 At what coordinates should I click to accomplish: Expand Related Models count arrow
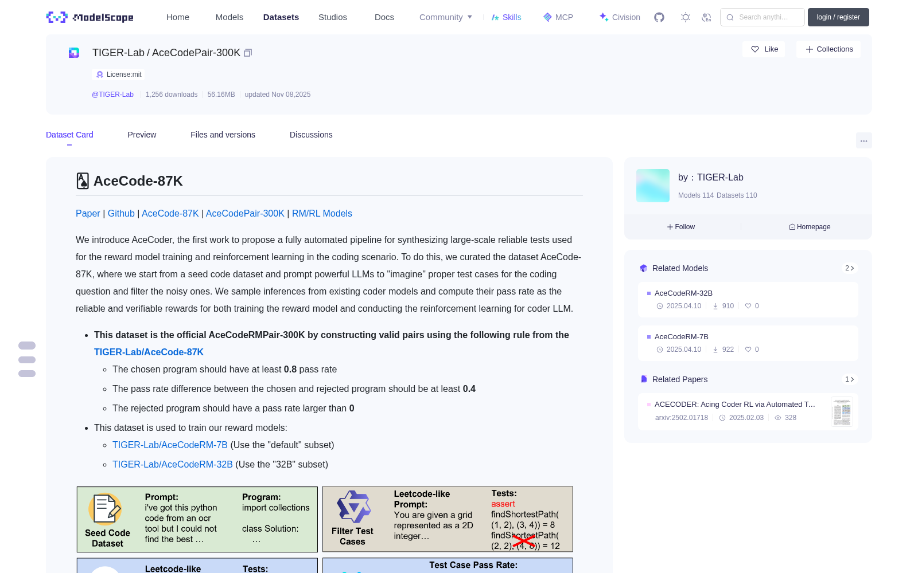(x=850, y=268)
